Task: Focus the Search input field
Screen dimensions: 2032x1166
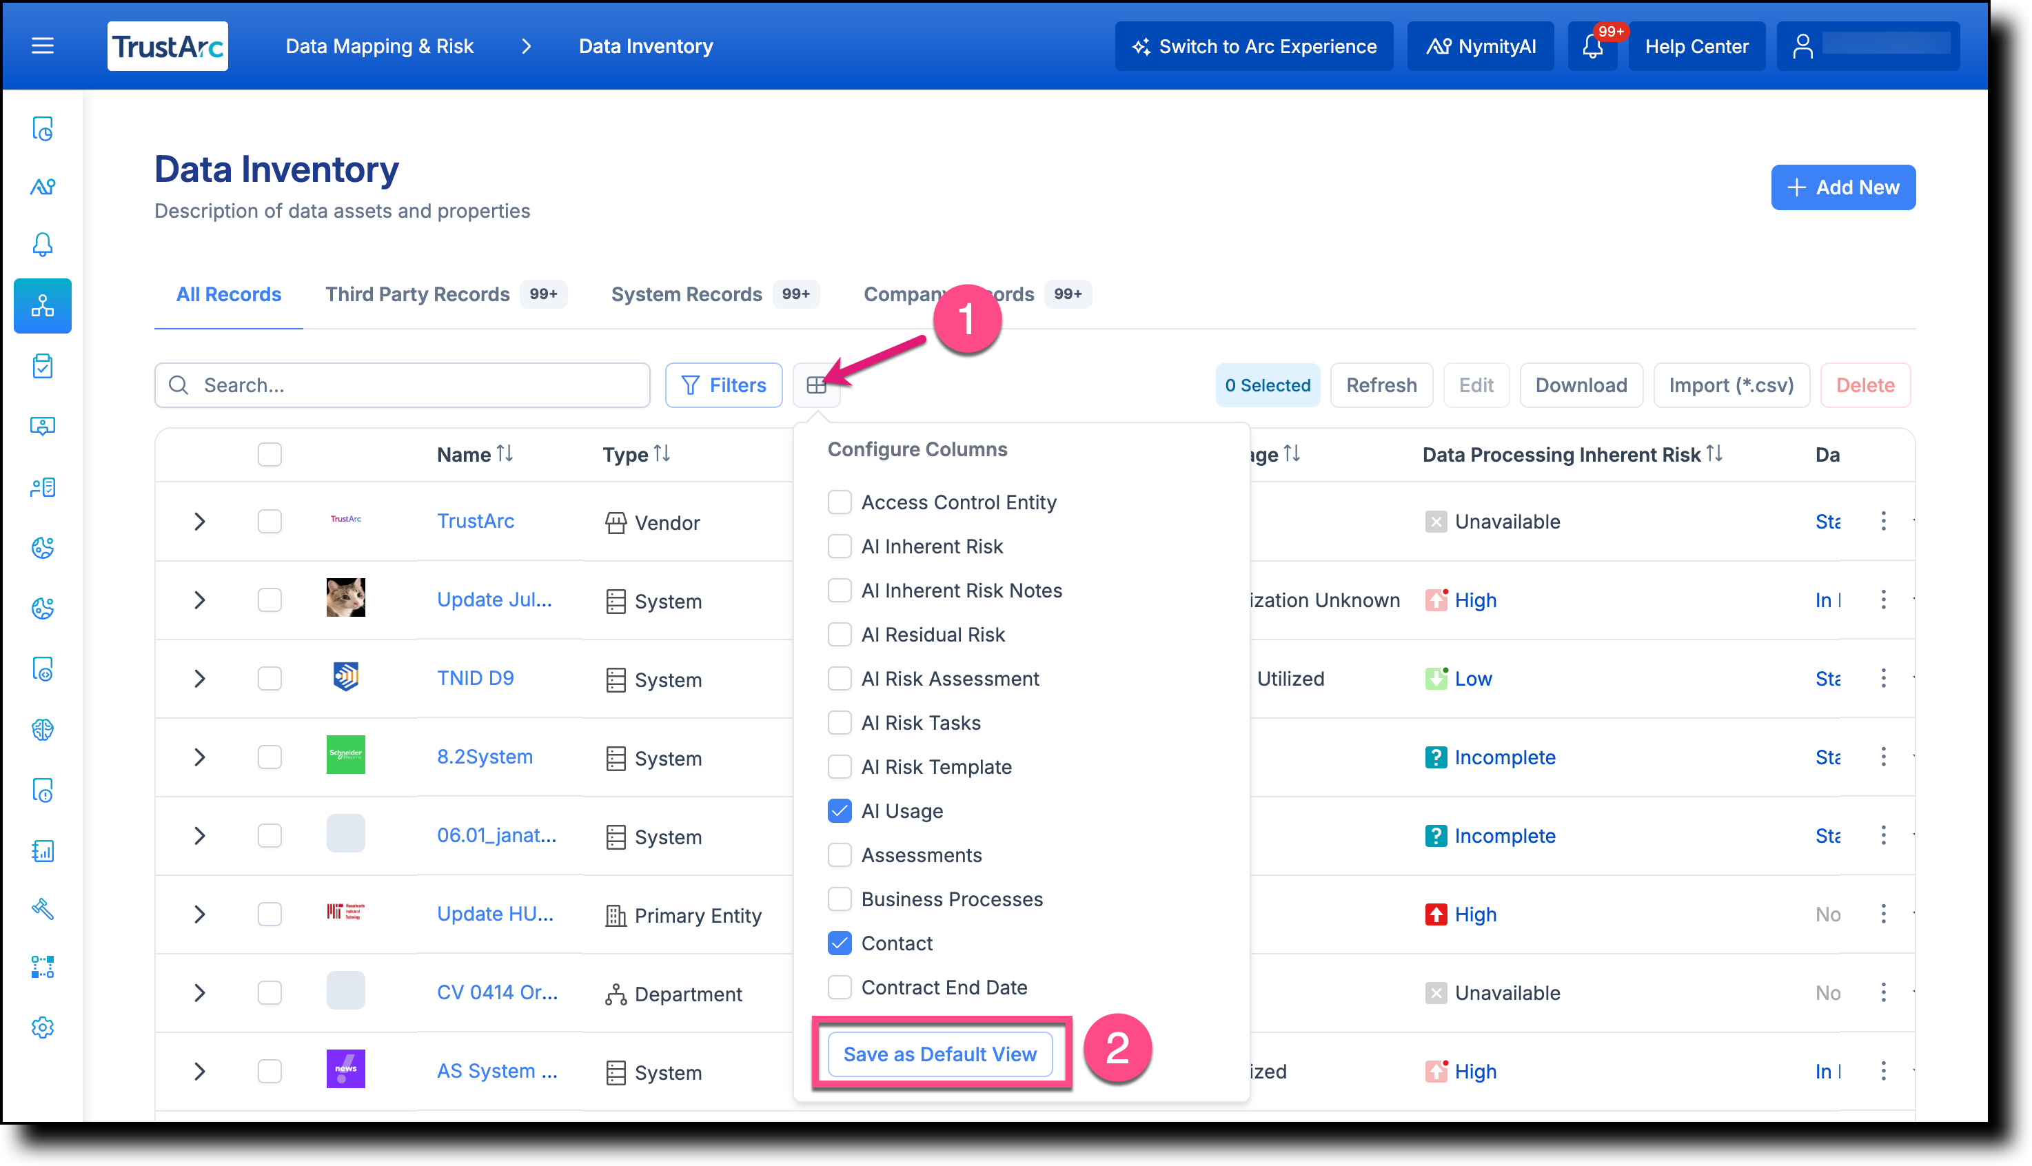Action: pos(402,385)
